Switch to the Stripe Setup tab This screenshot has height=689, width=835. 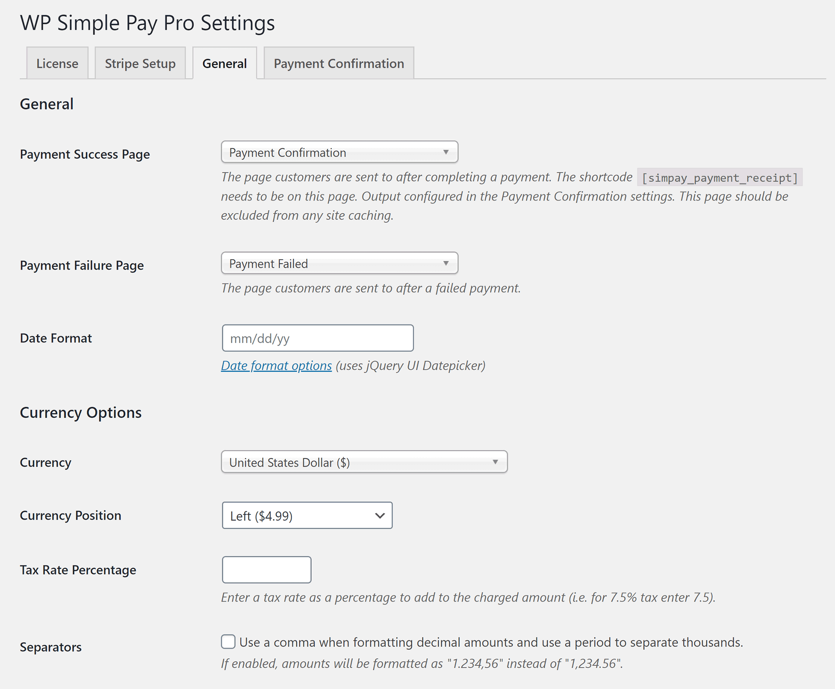coord(140,63)
